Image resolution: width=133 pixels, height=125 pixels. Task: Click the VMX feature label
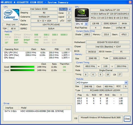(36, 40)
